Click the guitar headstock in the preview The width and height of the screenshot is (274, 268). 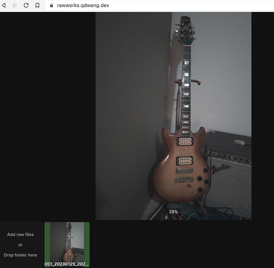185,30
